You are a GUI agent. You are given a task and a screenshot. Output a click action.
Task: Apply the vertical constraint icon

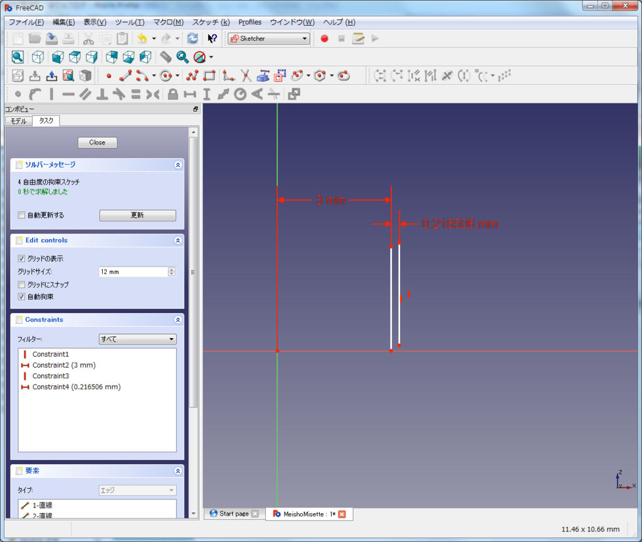(51, 95)
